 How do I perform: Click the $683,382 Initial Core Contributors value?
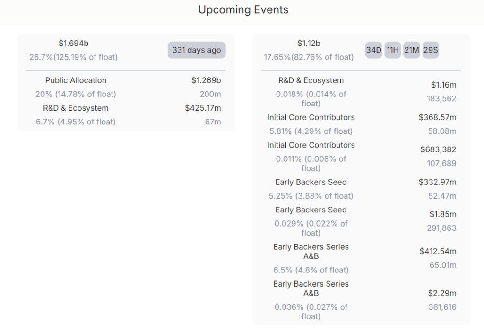[438, 149]
